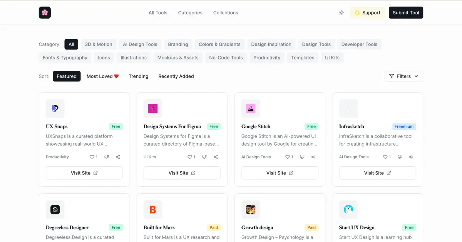
Task: Toggle favorite on Design Systems For Figma
Action: 189,157
